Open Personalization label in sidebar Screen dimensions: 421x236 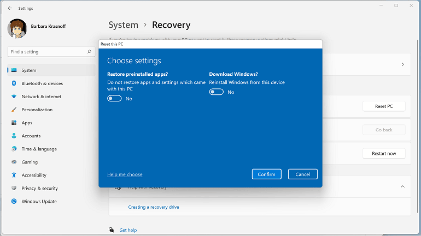coord(37,110)
